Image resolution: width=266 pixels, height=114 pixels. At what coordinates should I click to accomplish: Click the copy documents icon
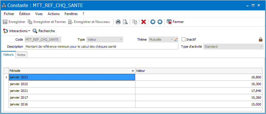(134, 22)
